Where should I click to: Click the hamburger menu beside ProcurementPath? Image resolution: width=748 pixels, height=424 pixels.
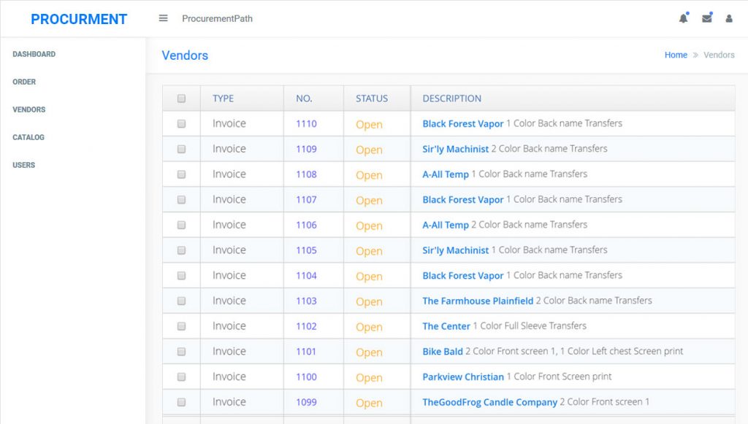(x=163, y=18)
